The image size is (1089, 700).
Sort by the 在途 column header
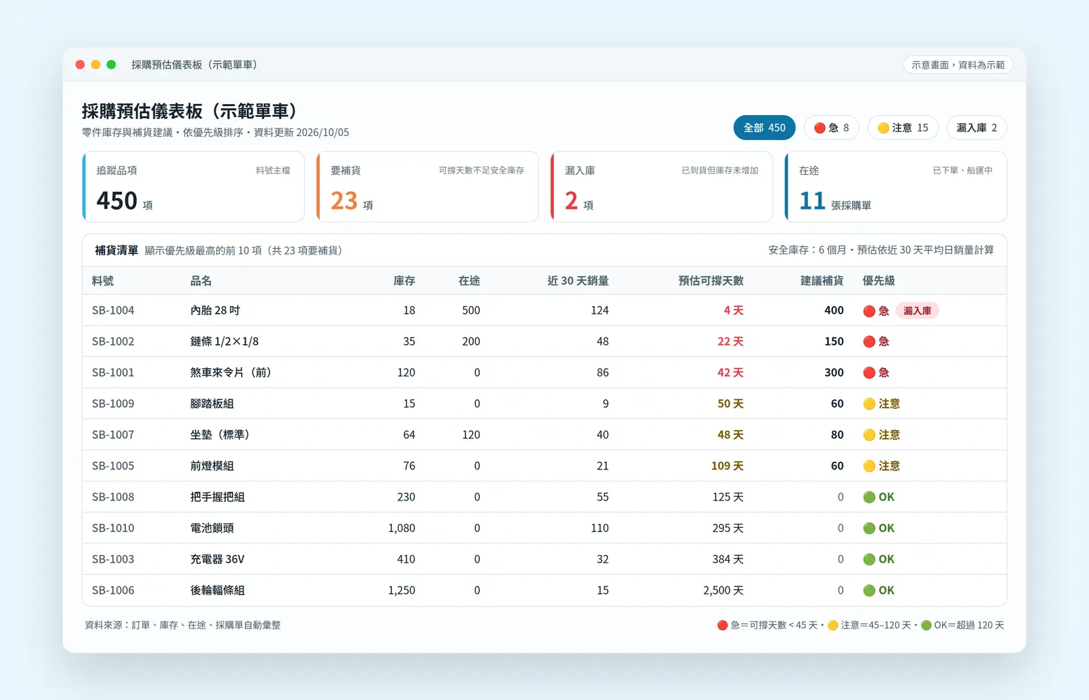coord(469,281)
